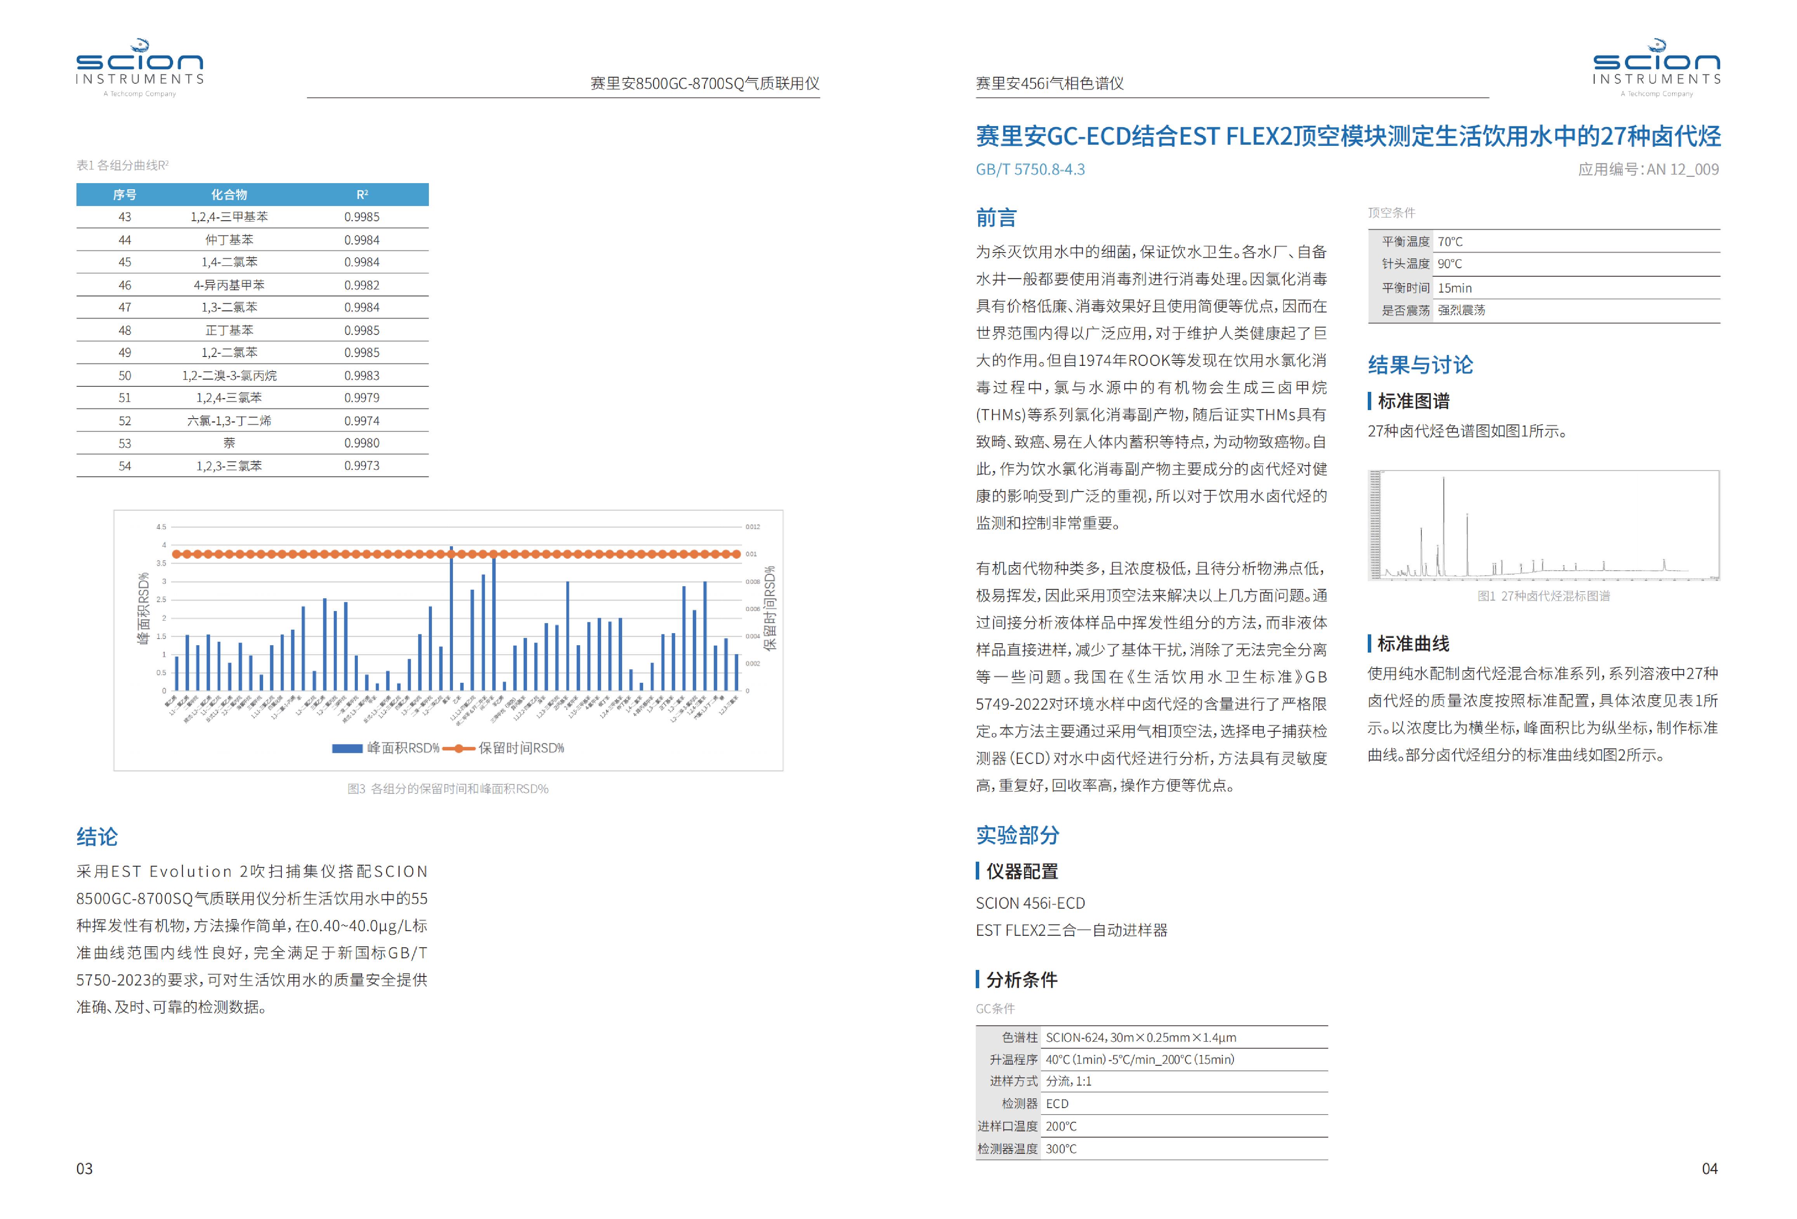This screenshot has height=1219, width=1797.
Task: Click the R² column header
Action: (x=362, y=195)
